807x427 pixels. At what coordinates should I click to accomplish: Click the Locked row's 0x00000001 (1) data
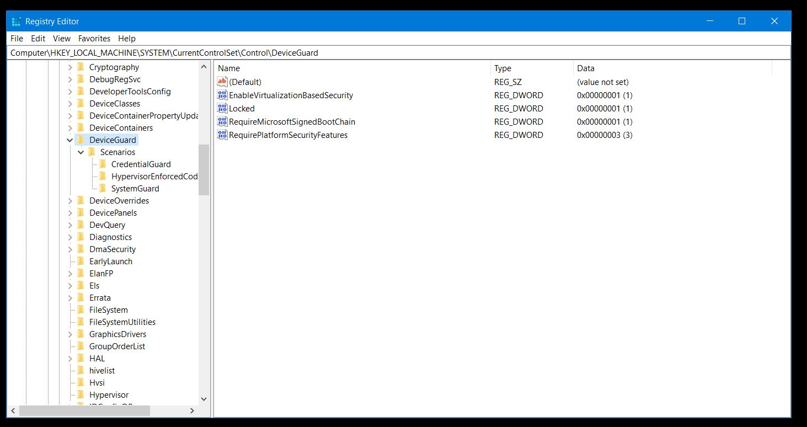(x=605, y=109)
